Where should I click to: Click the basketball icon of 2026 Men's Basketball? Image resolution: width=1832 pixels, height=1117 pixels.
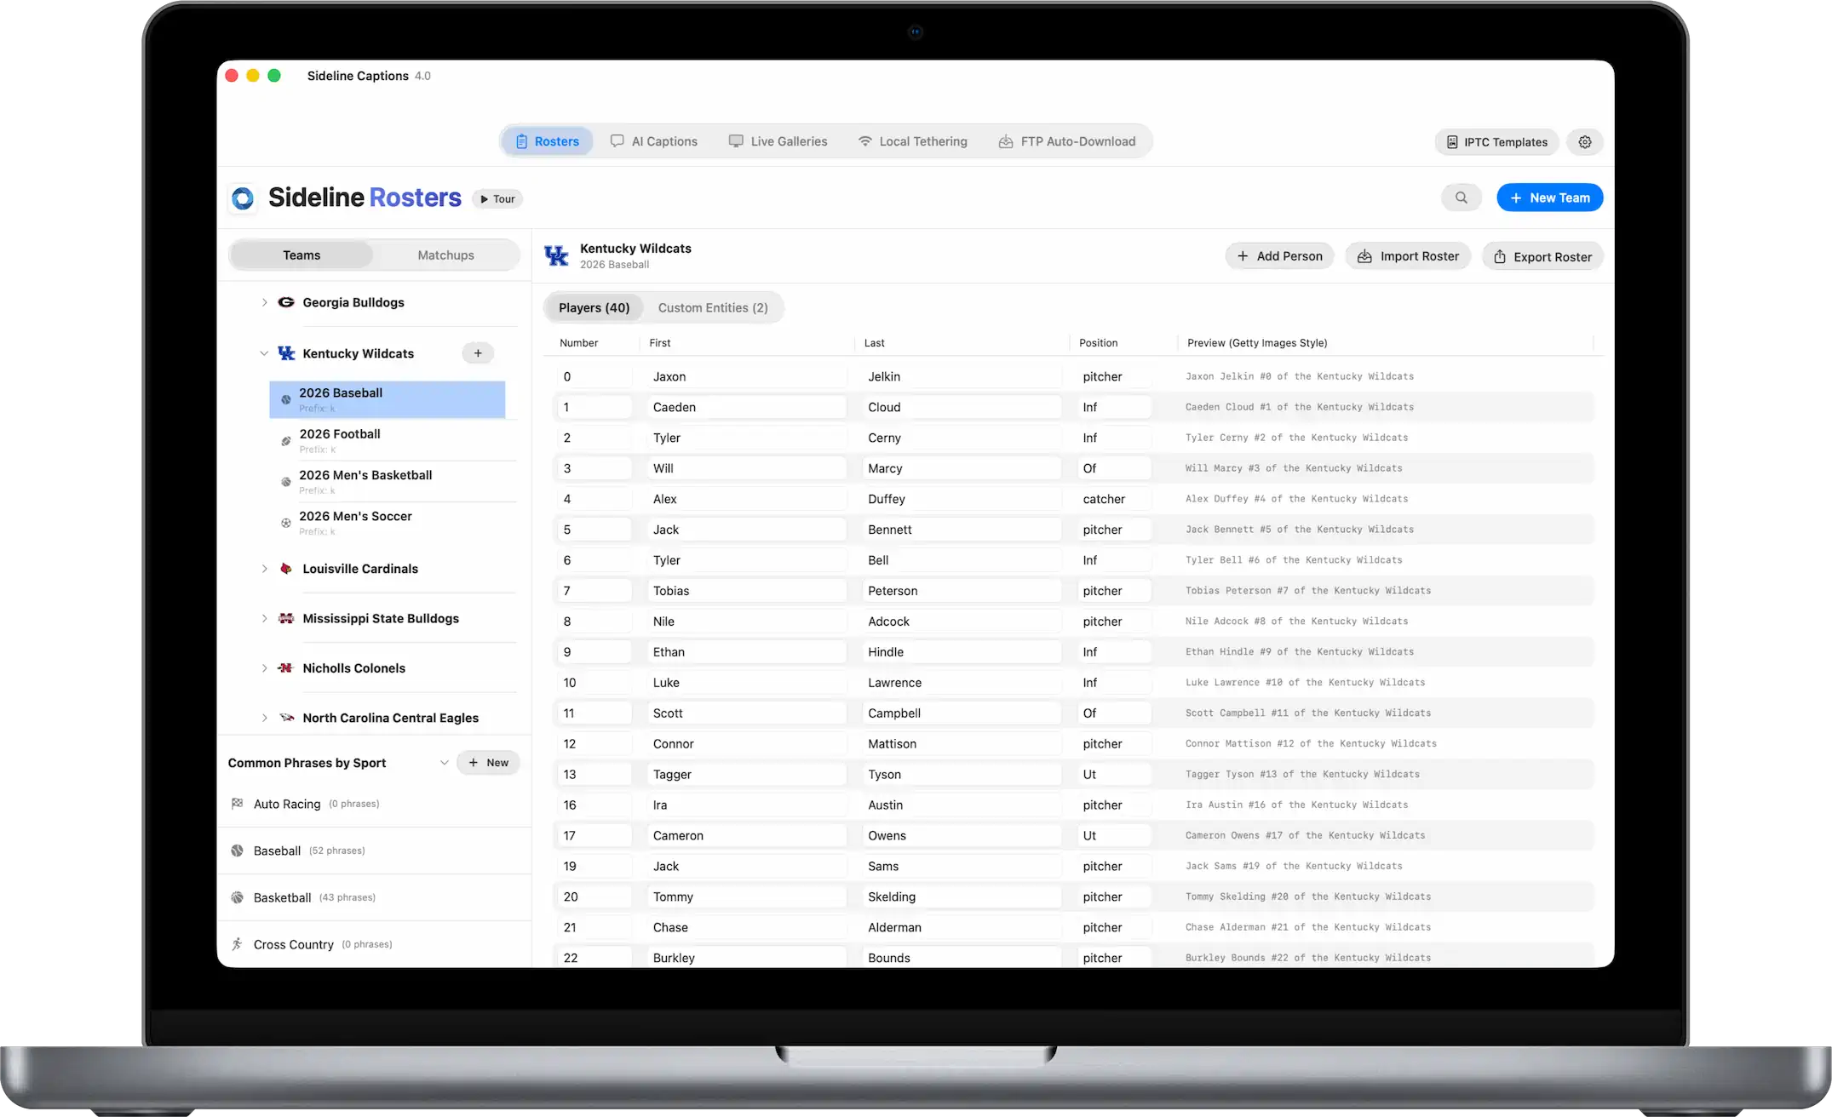286,482
